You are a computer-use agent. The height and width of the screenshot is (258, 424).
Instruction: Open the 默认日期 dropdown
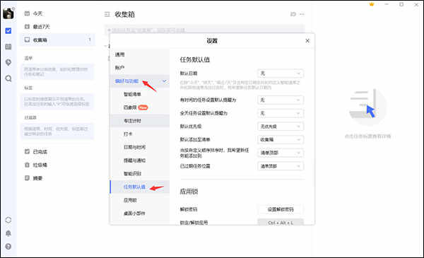pos(281,74)
